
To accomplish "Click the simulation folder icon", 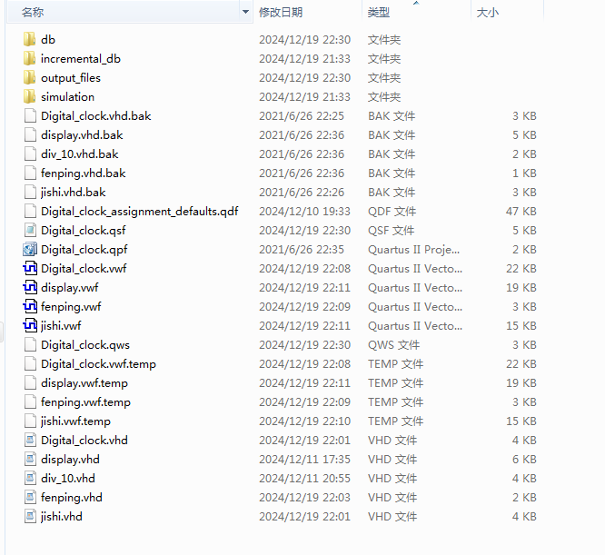I will pyautogui.click(x=29, y=97).
